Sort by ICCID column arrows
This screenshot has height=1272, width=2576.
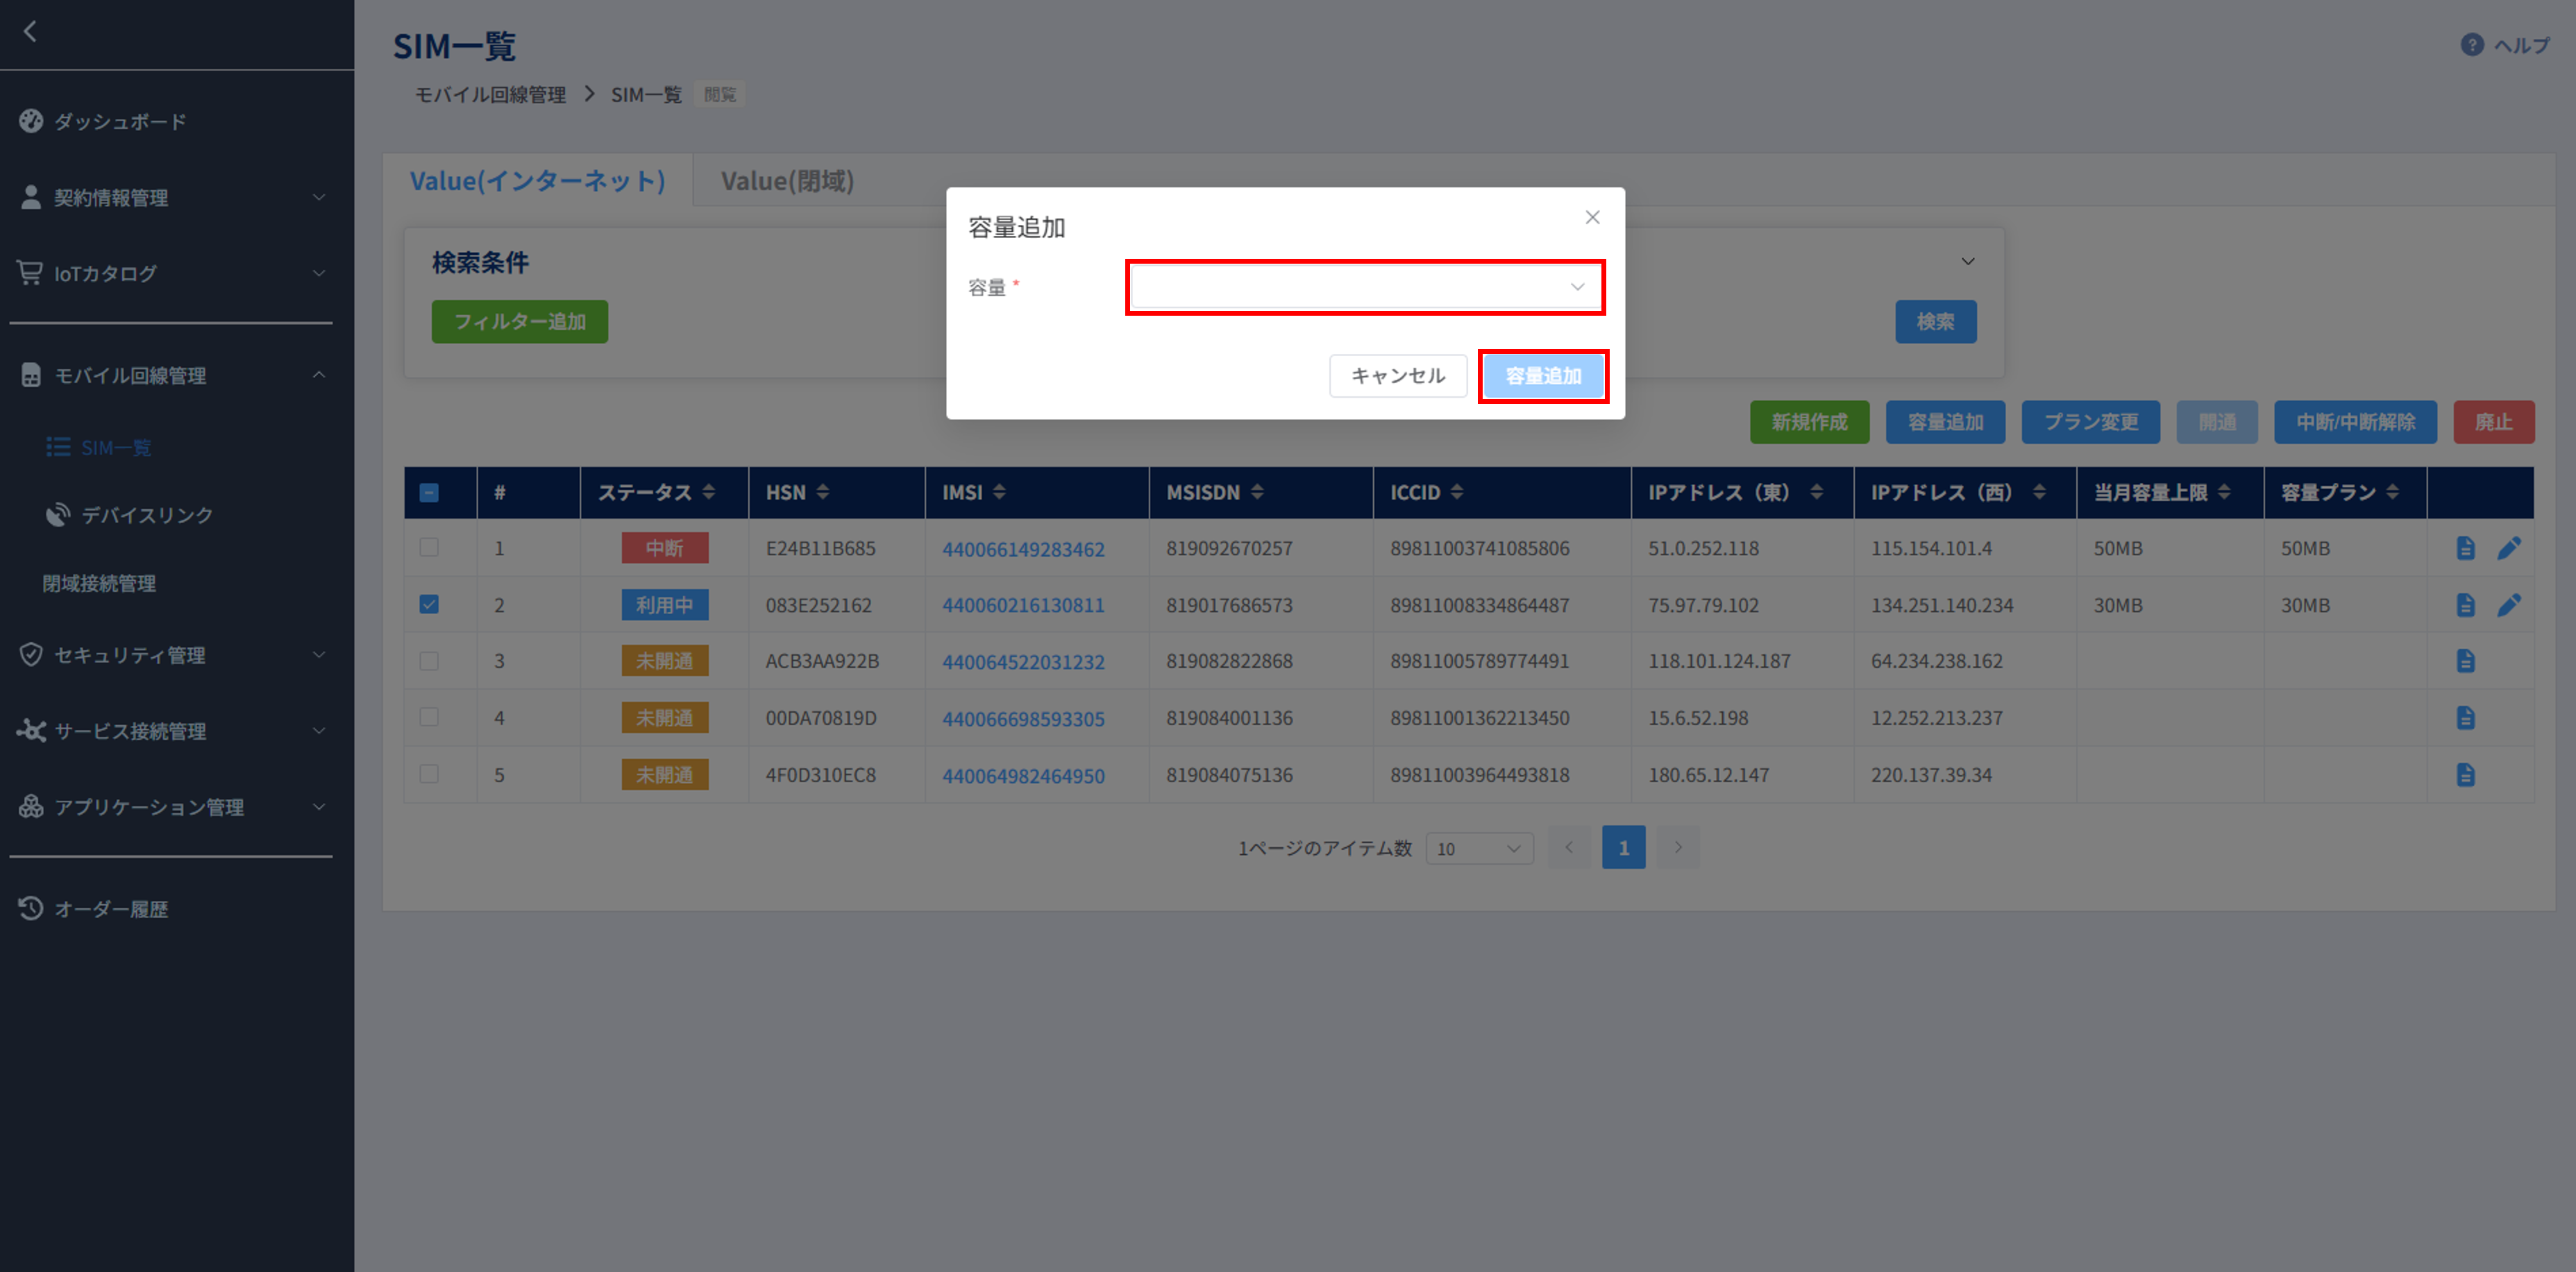[1457, 492]
